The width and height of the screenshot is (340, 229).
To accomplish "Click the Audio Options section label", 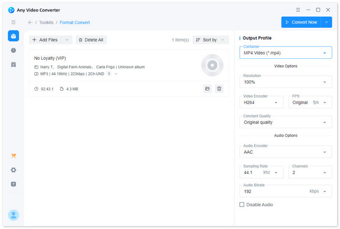I will coord(286,135).
